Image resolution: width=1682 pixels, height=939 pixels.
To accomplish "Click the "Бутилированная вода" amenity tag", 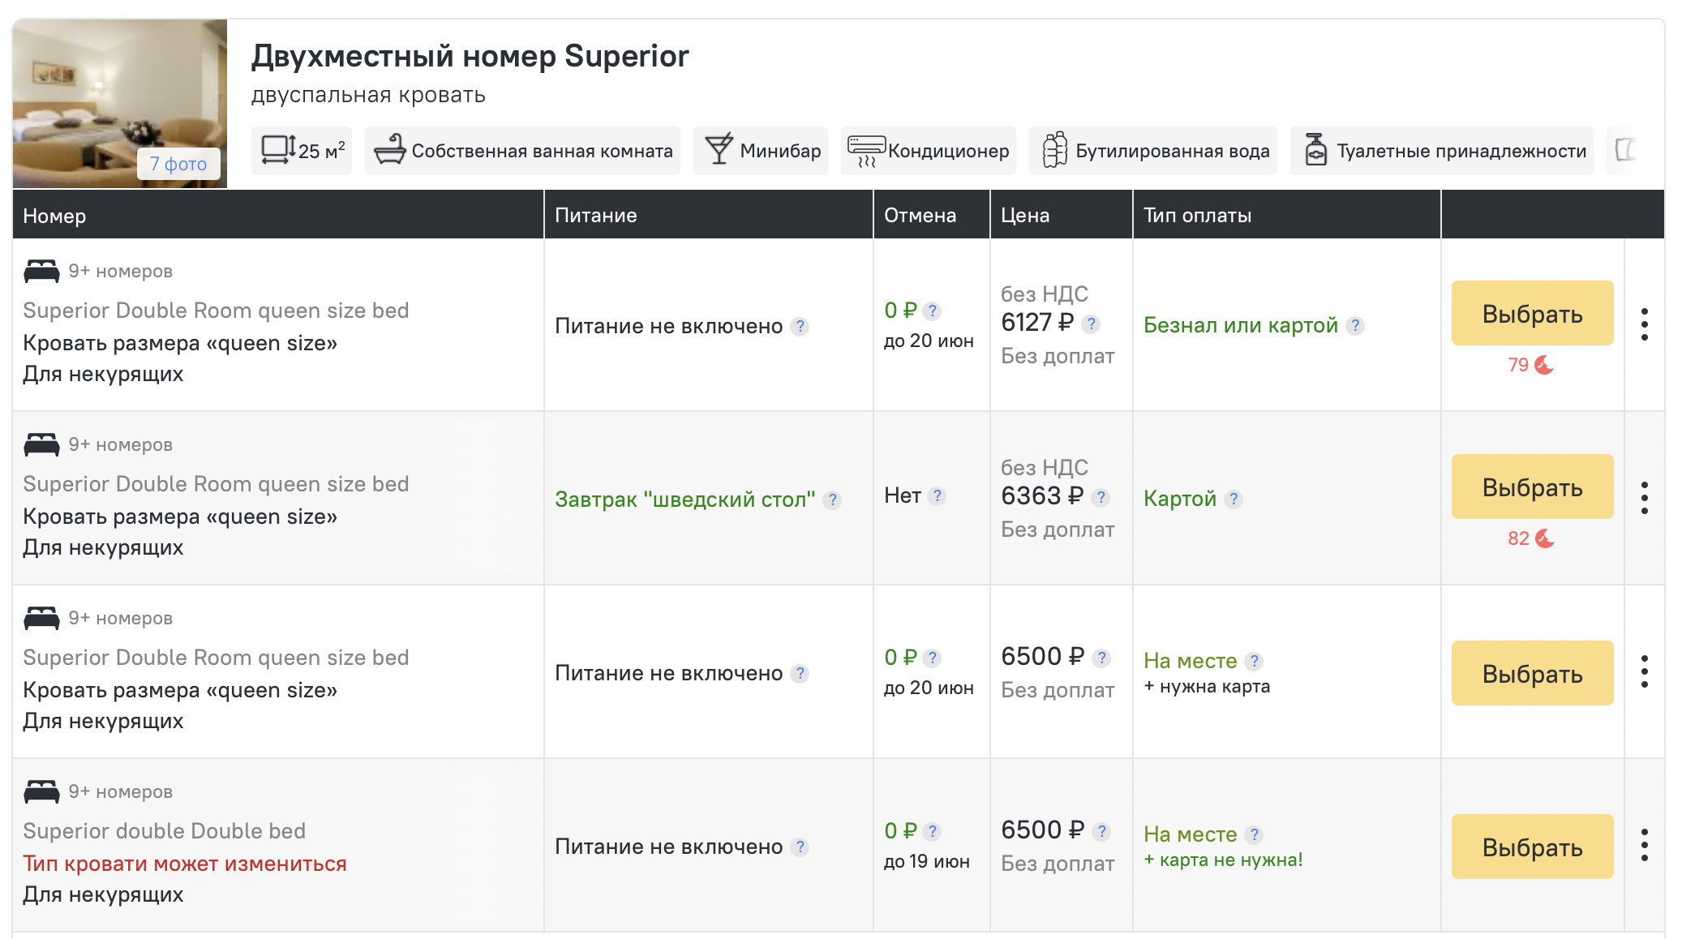I will pos(1152,151).
